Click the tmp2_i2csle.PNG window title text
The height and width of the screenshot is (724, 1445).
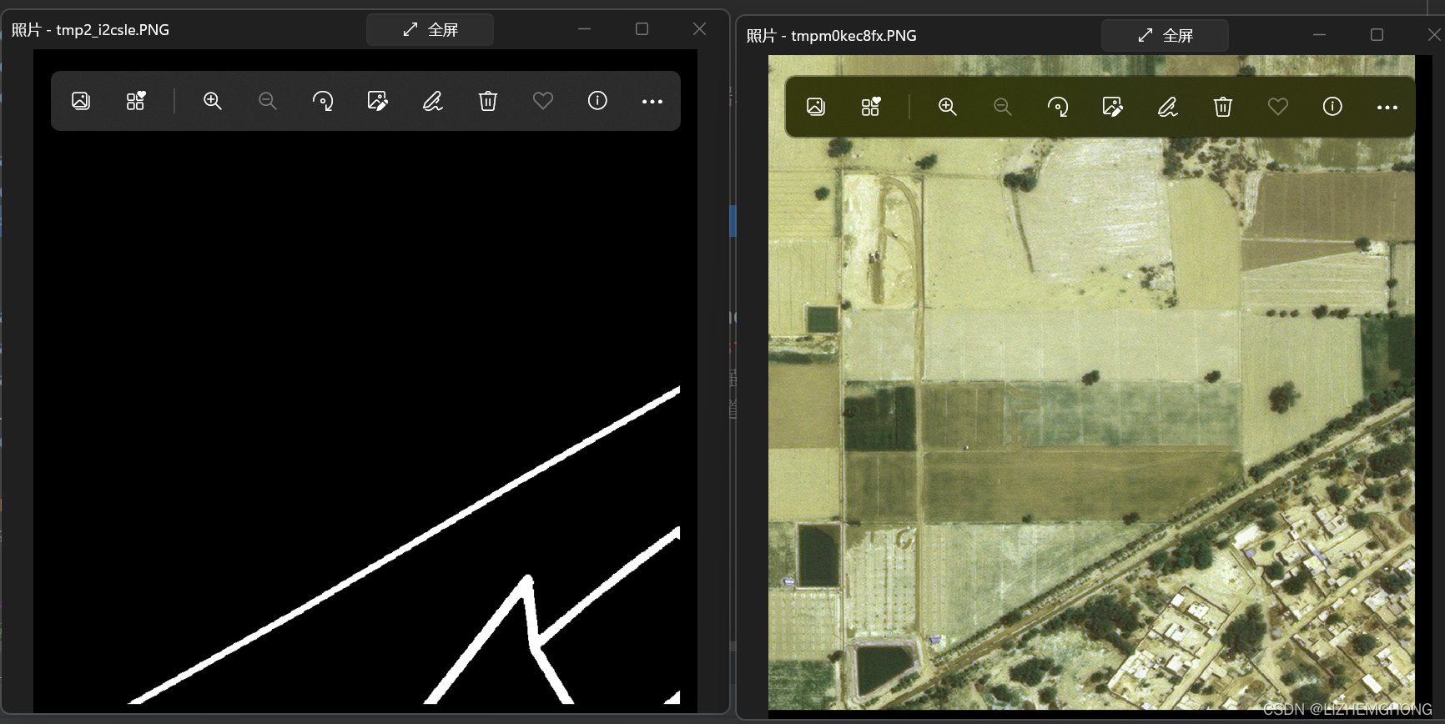90,30
